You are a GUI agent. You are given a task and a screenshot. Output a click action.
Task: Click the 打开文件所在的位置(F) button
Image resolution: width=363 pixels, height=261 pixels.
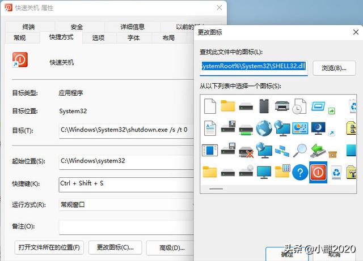49,247
